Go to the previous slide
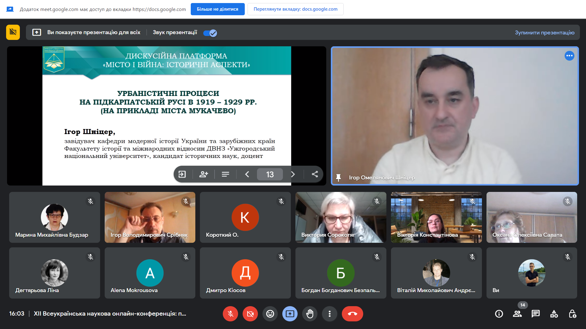The height and width of the screenshot is (329, 586). 247,174
